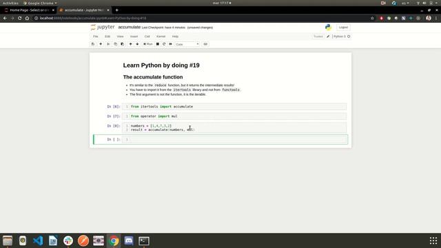Image resolution: width=441 pixels, height=248 pixels.
Task: Open the Google Chrome app menu in top bar
Action: click(x=40, y=3)
